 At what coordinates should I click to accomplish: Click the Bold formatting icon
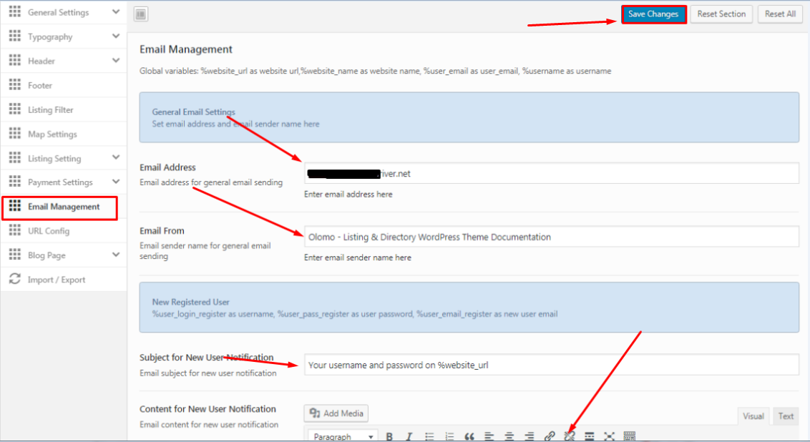(389, 436)
